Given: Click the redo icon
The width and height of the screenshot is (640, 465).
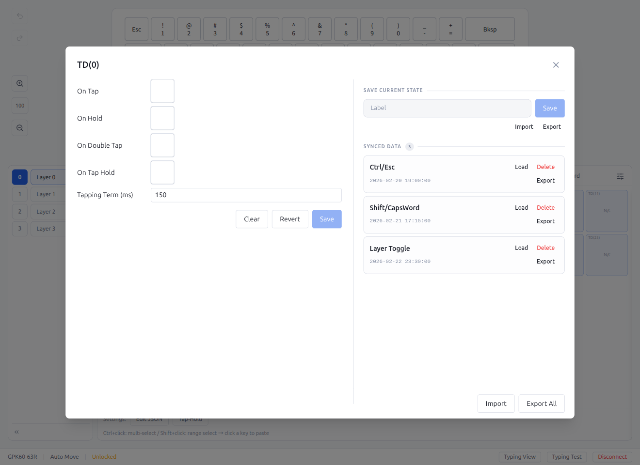Looking at the screenshot, I should coord(19,38).
